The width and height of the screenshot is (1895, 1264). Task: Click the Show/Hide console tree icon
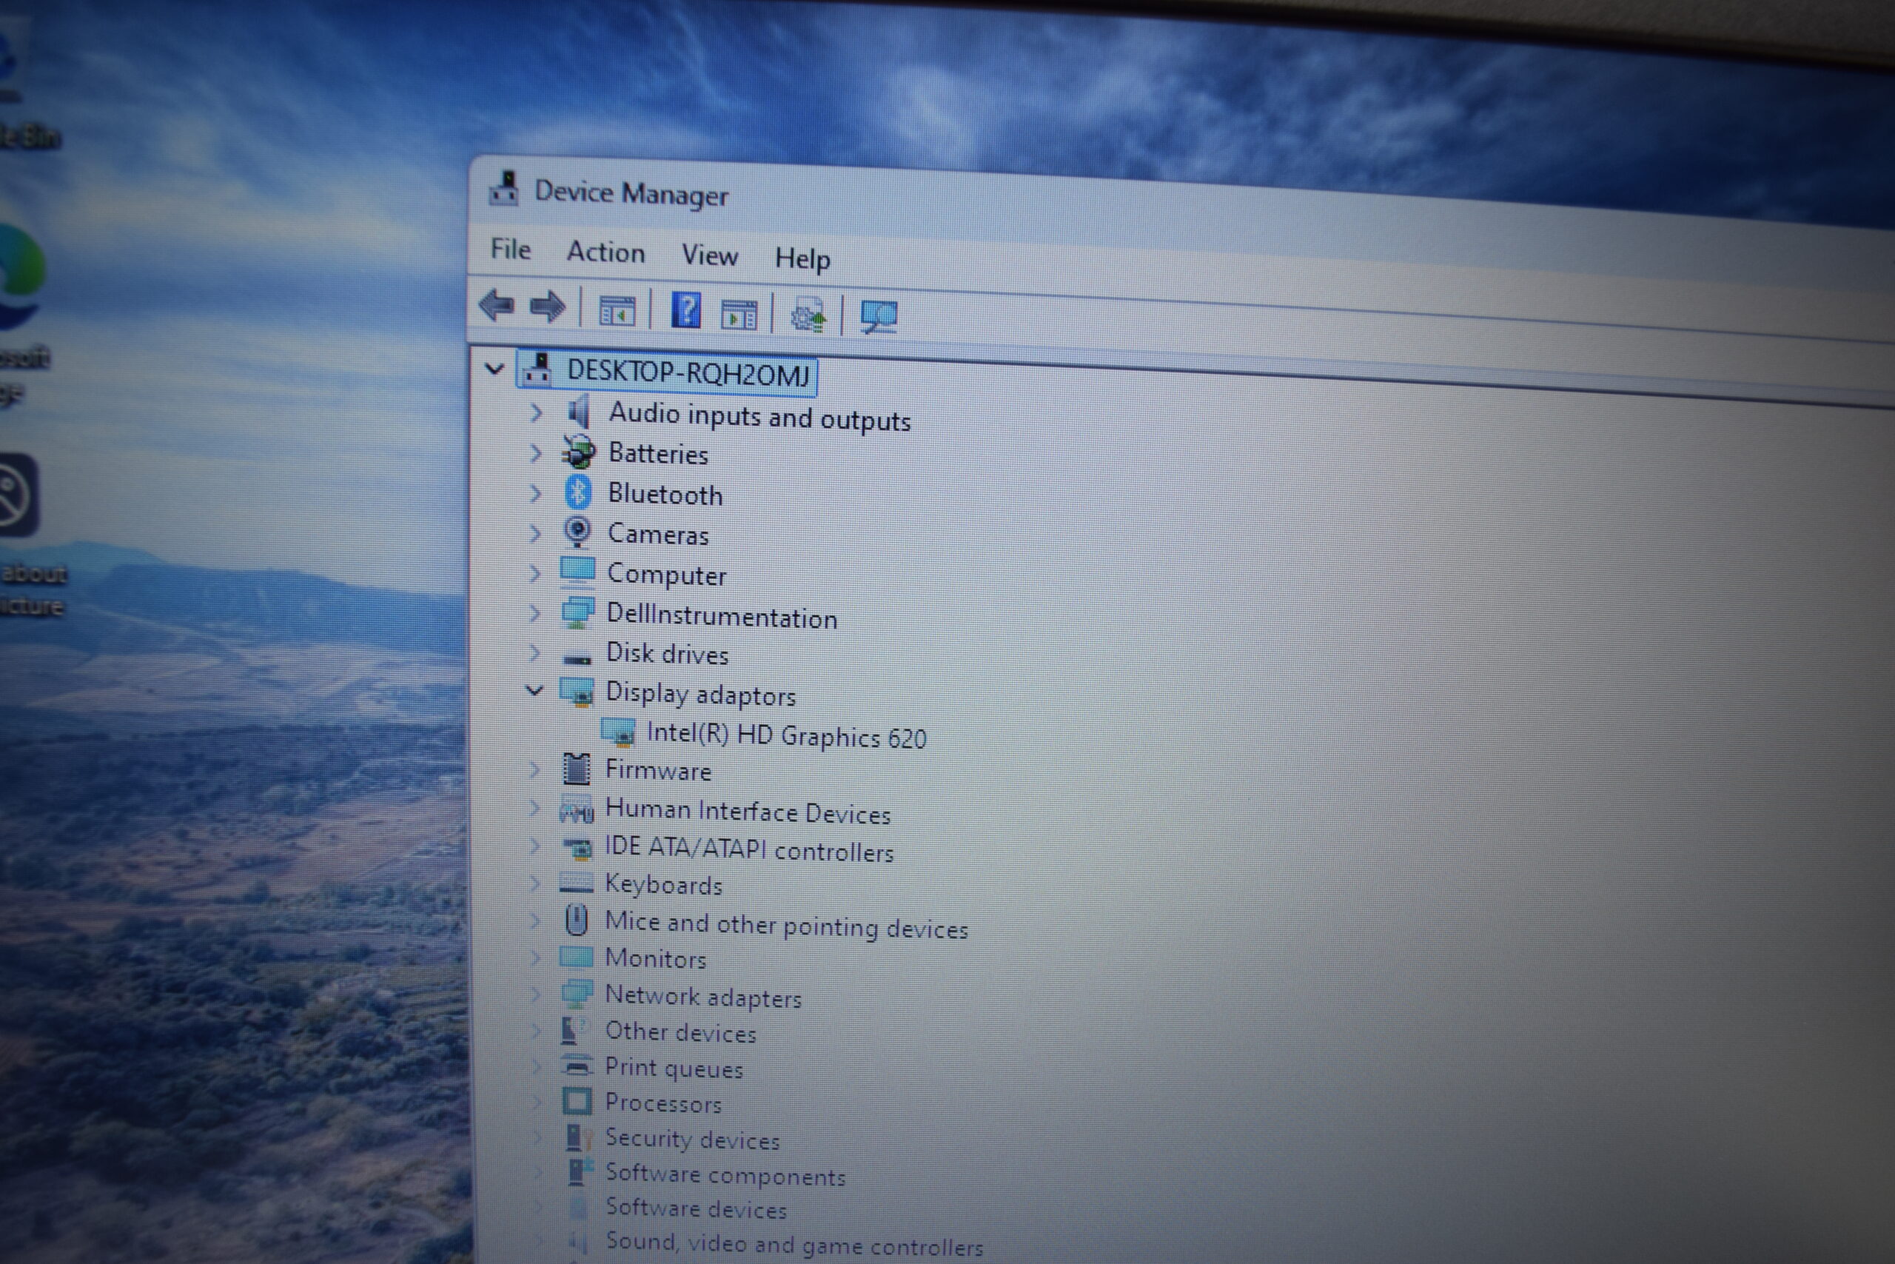617,311
